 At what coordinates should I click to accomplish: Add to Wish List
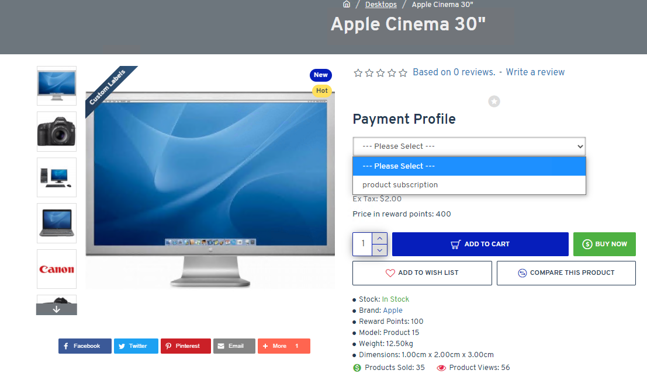tap(422, 273)
